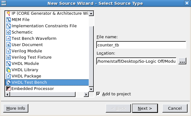Browse for location with ellipsis button

[182, 61]
